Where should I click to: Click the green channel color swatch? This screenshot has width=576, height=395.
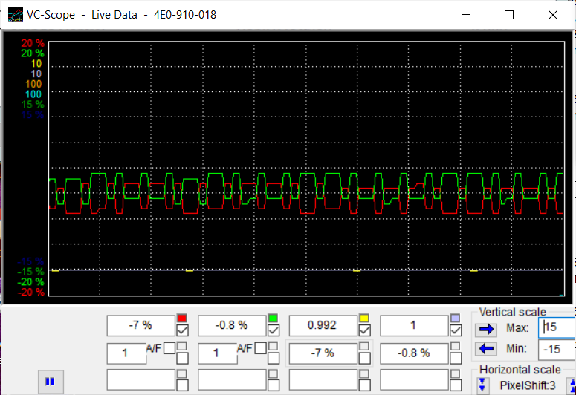click(273, 319)
